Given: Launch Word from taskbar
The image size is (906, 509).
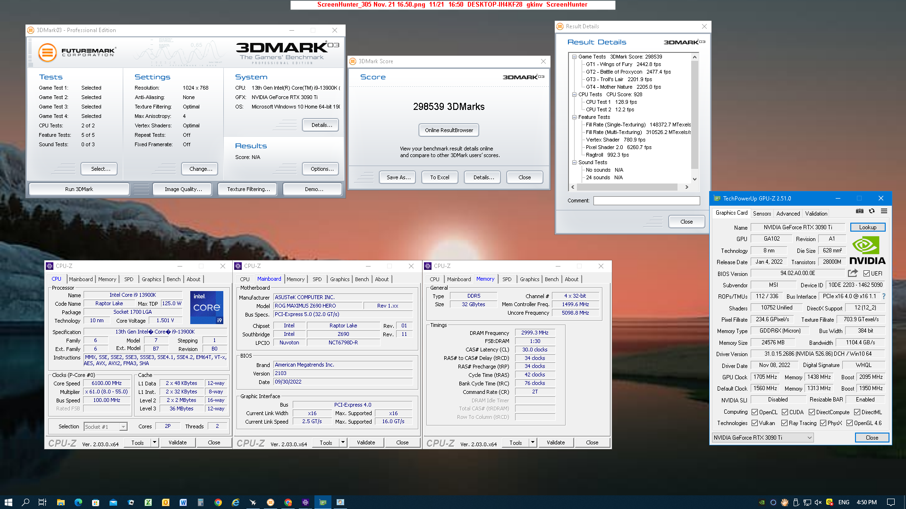Looking at the screenshot, I should click(x=183, y=502).
